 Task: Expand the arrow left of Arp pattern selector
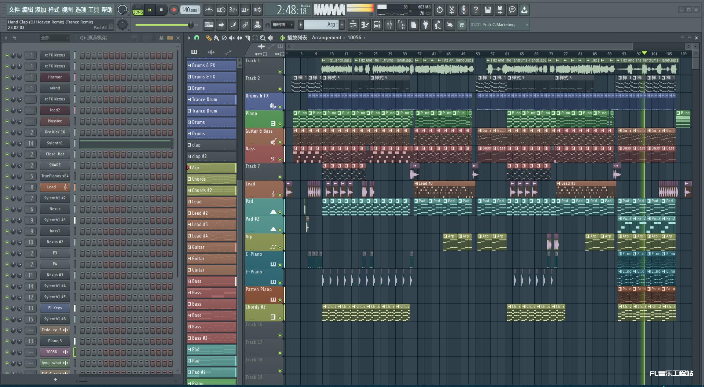(301, 25)
